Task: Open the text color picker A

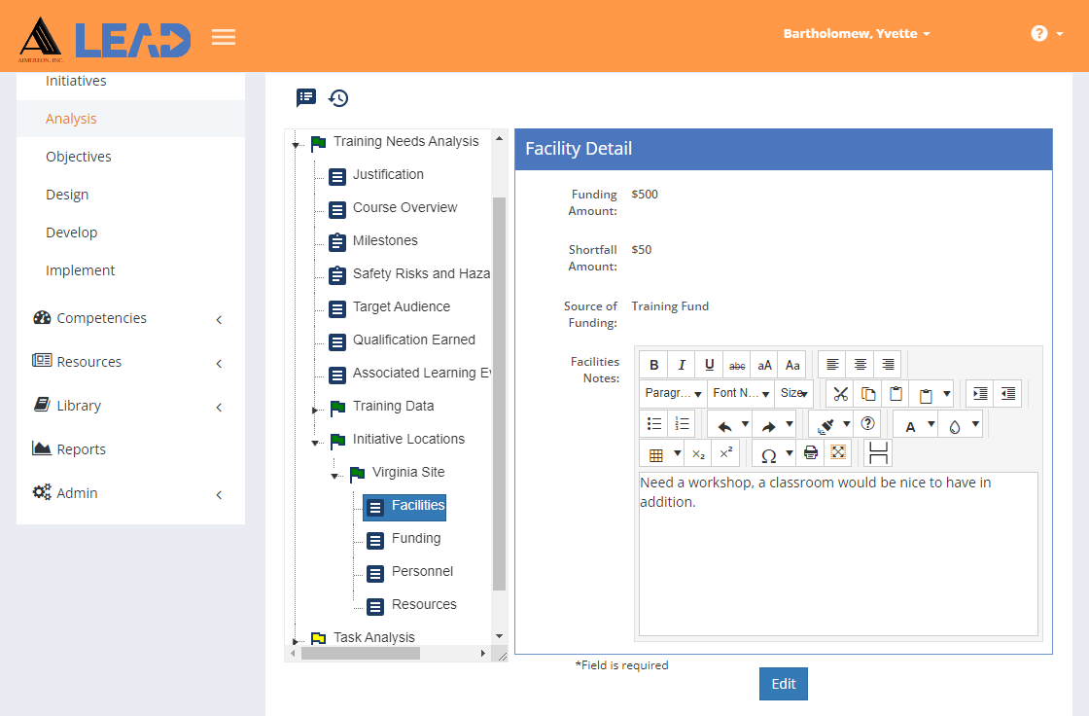Action: 910,425
